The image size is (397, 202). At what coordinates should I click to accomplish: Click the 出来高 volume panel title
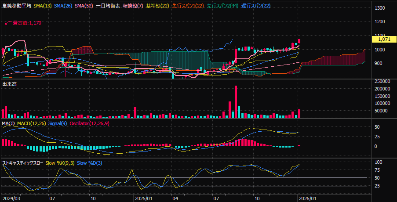point(10,83)
